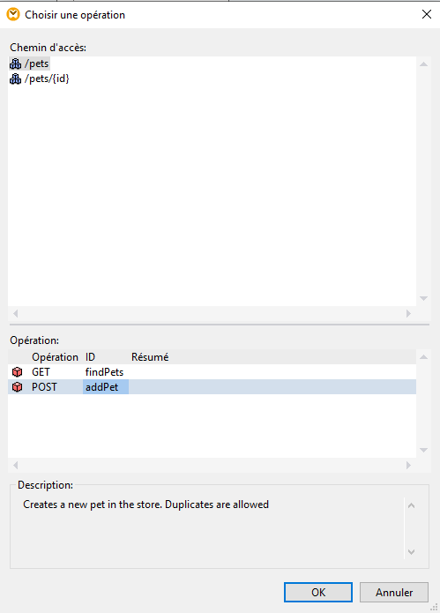Click the GET operation cube icon
The width and height of the screenshot is (440, 613).
click(17, 372)
